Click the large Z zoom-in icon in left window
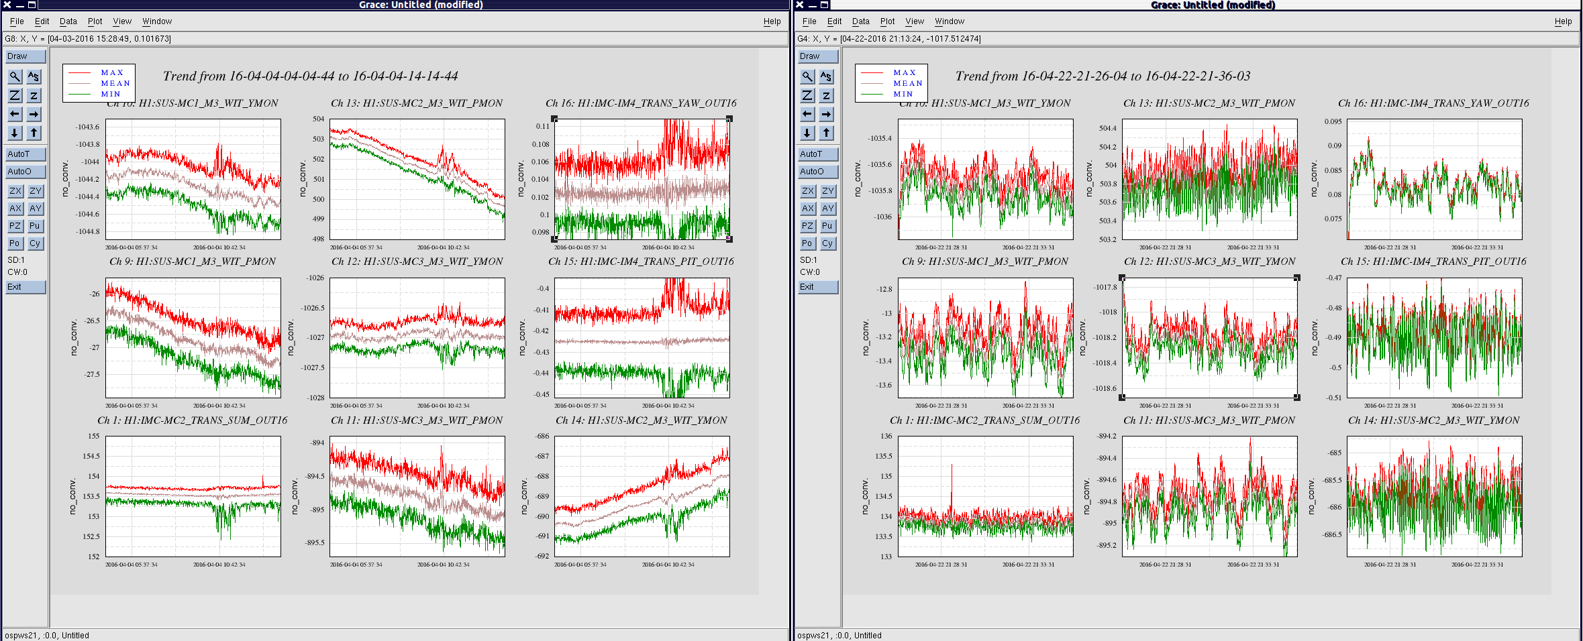The width and height of the screenshot is (1583, 641). tap(15, 95)
